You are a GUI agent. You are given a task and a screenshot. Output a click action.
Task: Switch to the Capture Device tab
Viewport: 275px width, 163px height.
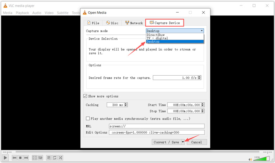coord(165,23)
